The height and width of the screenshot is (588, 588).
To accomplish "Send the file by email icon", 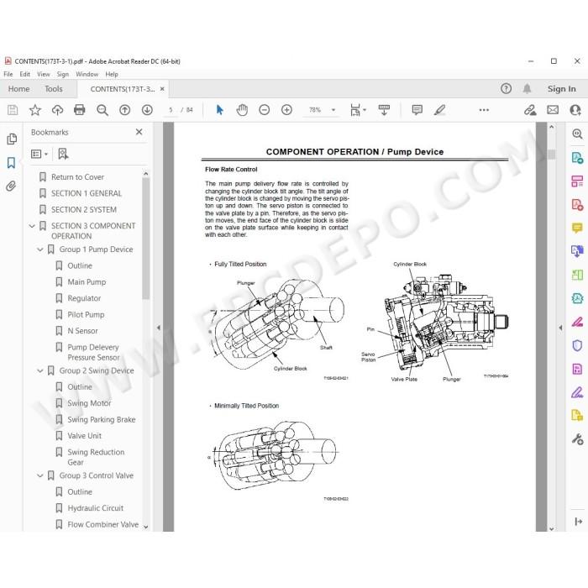I will point(553,110).
